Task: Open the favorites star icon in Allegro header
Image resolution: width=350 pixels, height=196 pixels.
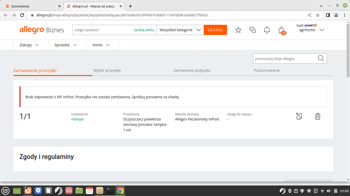Action: pyautogui.click(x=238, y=30)
